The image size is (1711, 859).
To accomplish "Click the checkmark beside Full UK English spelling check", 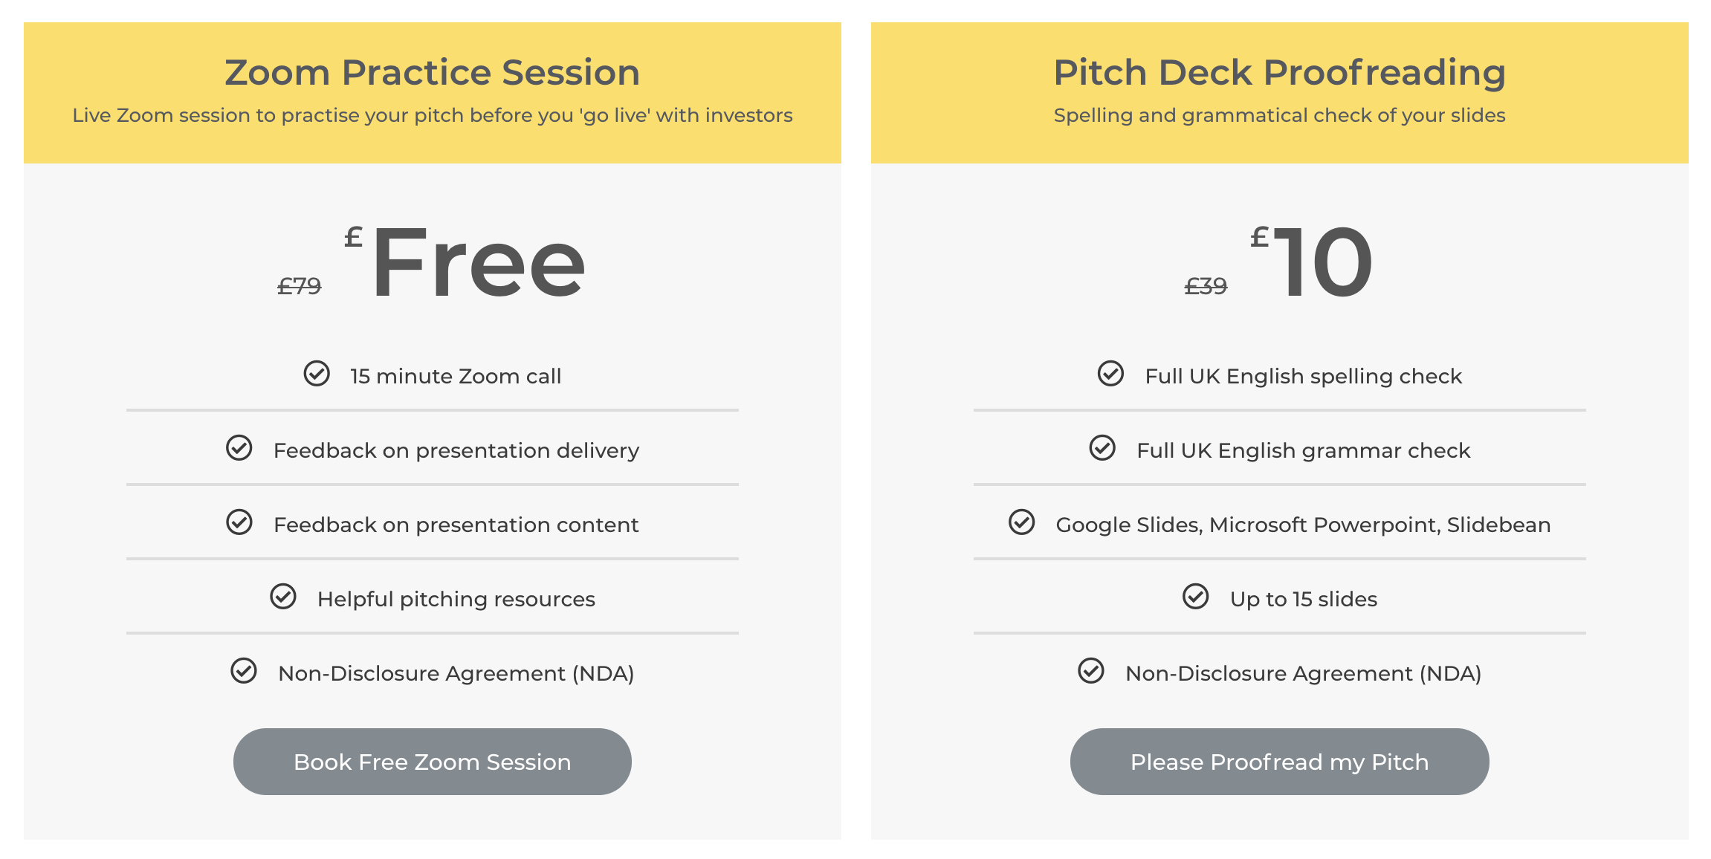I will point(1110,375).
